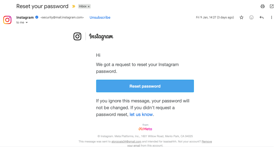Print this email using the printer icon
This screenshot has height=147, width=278.
(x=262, y=6)
